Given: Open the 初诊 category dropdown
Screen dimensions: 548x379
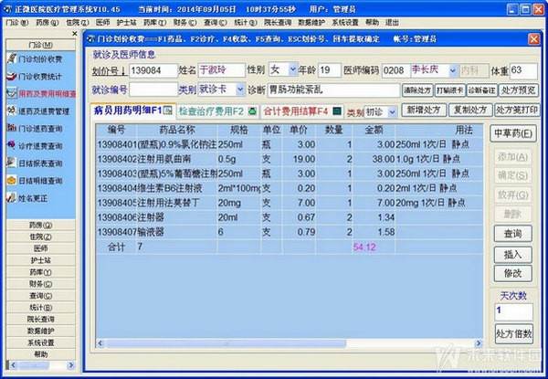Looking at the screenshot, I should click(393, 111).
